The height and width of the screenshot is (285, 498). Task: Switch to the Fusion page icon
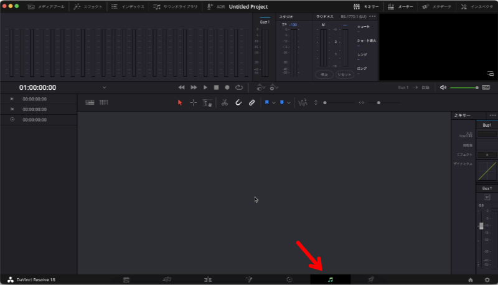pyautogui.click(x=249, y=279)
